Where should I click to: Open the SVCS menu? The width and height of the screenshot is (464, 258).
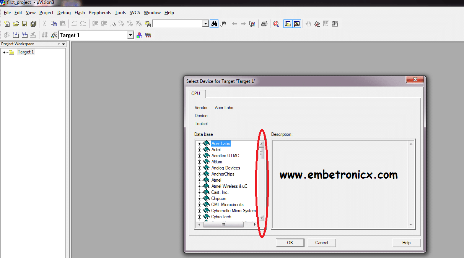(135, 13)
